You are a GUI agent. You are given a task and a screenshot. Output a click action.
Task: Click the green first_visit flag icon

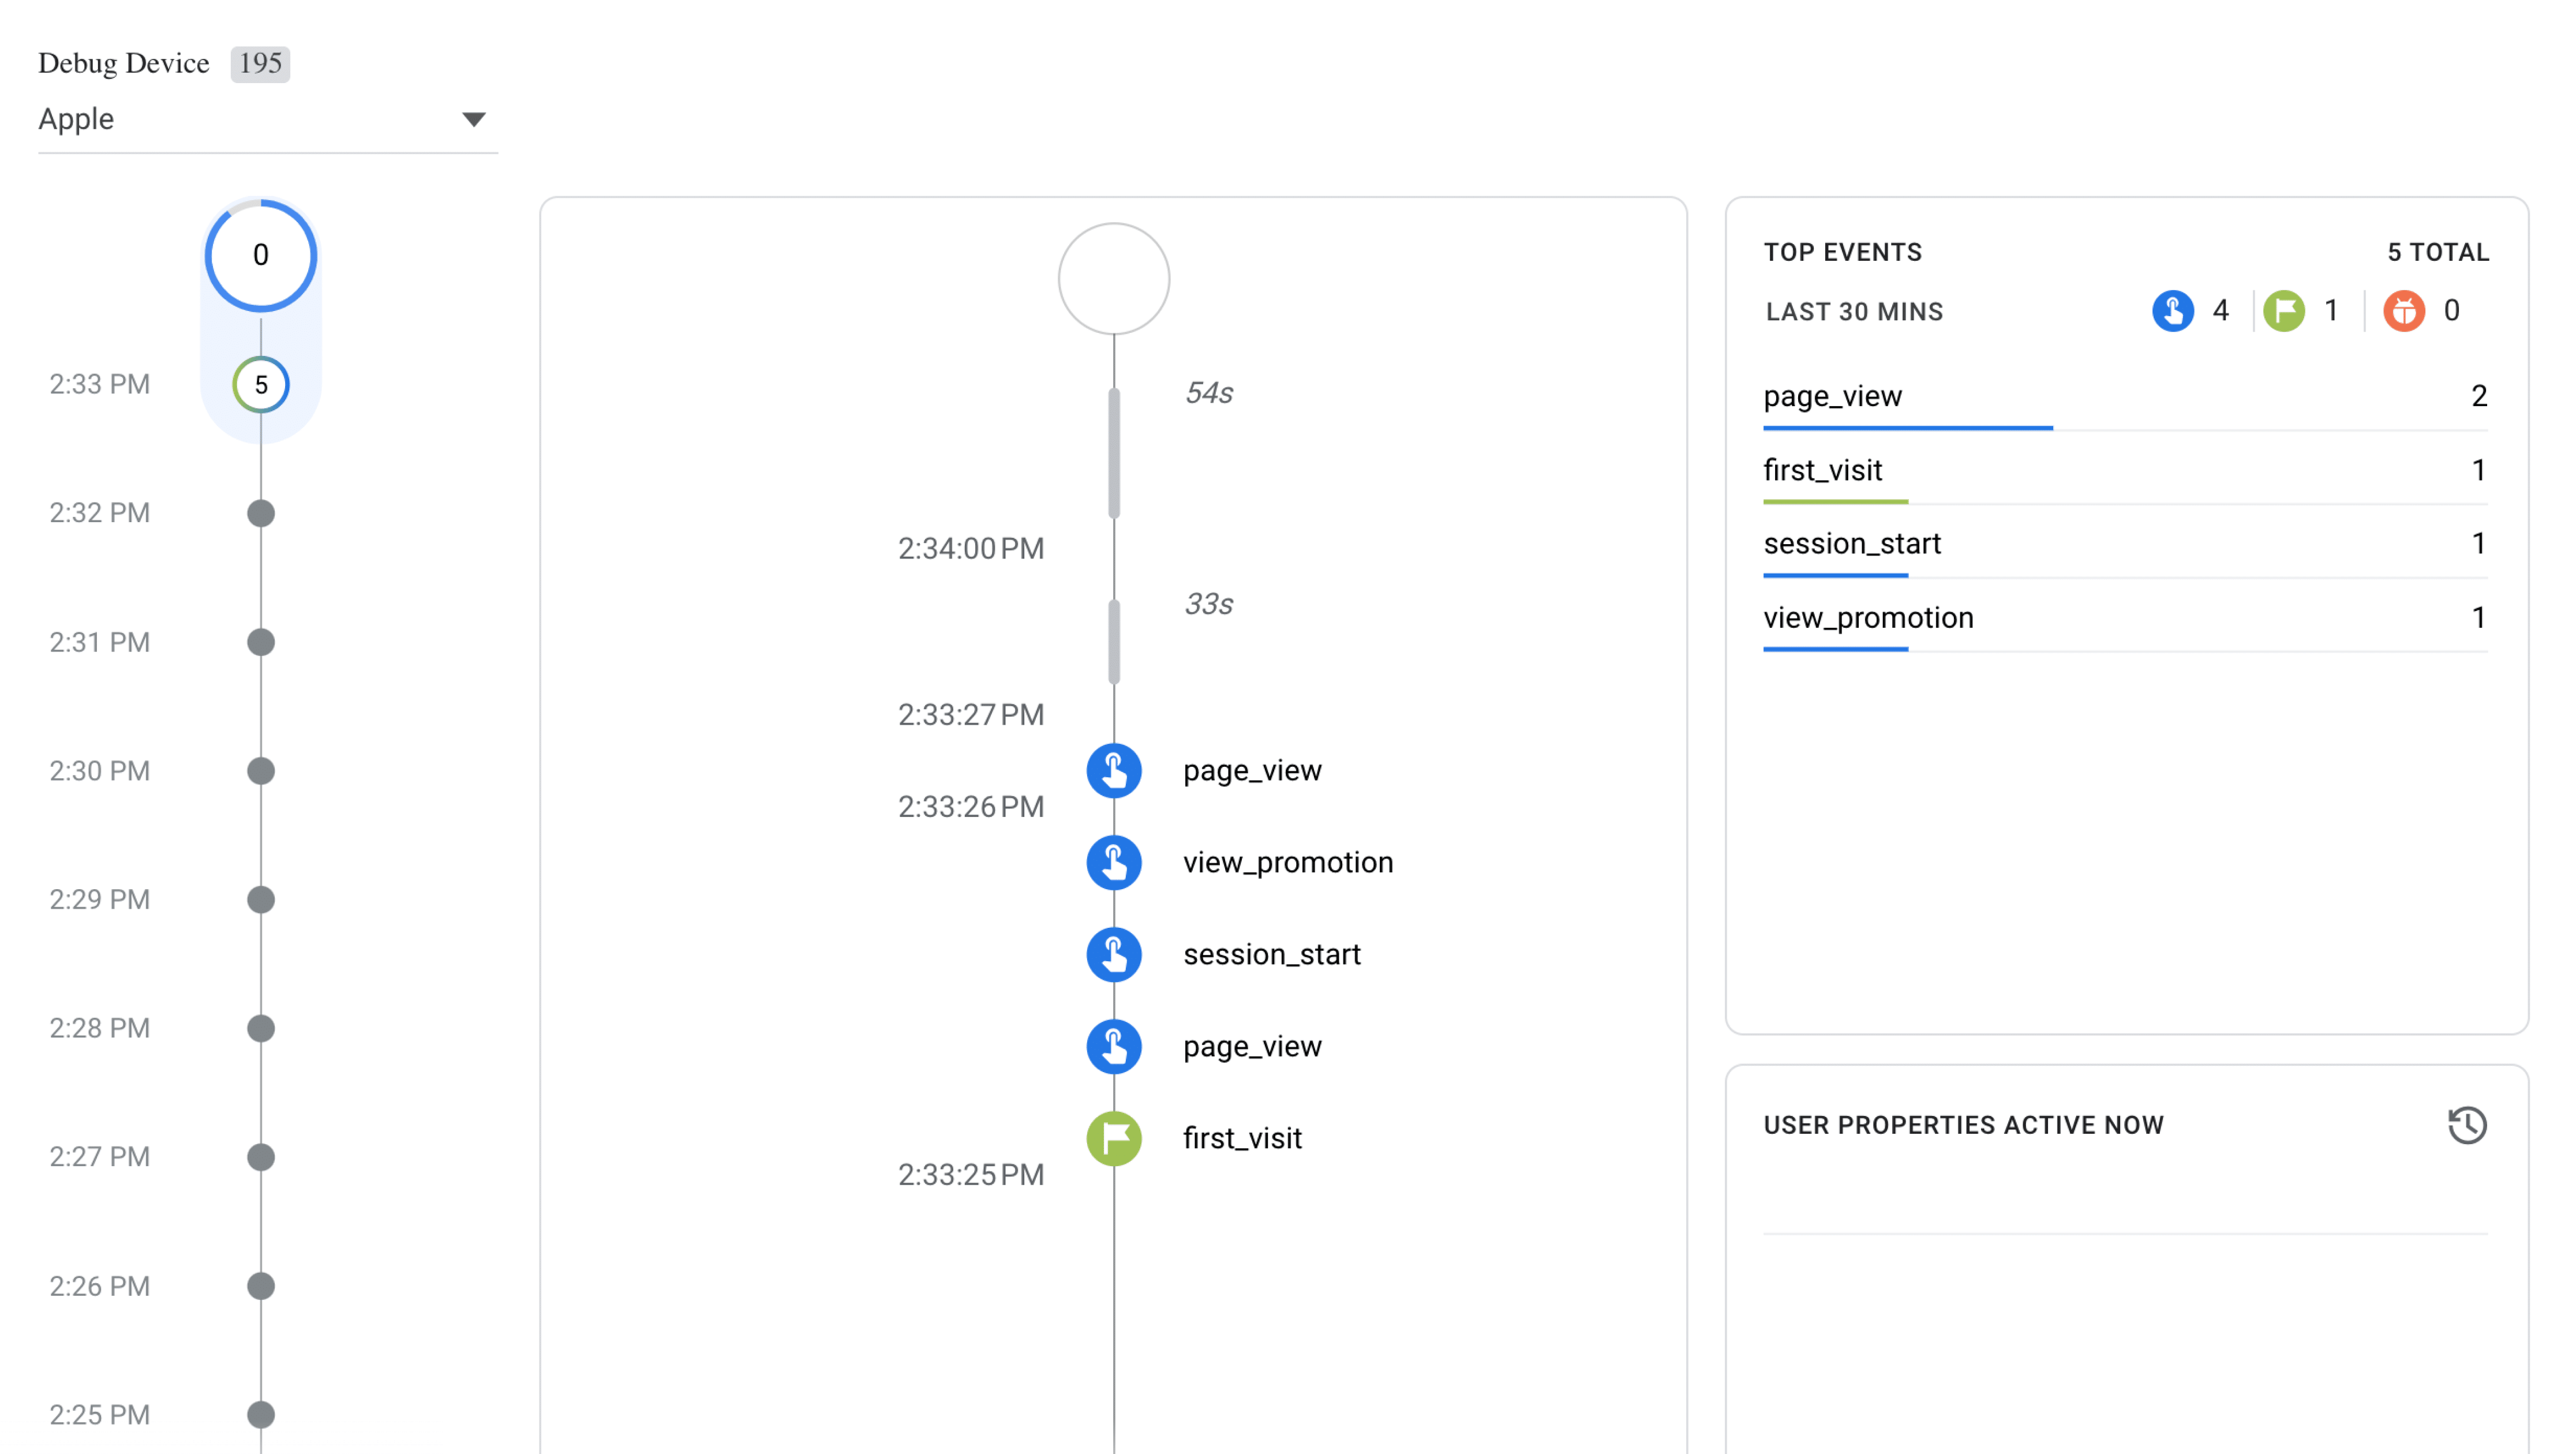[1113, 1138]
